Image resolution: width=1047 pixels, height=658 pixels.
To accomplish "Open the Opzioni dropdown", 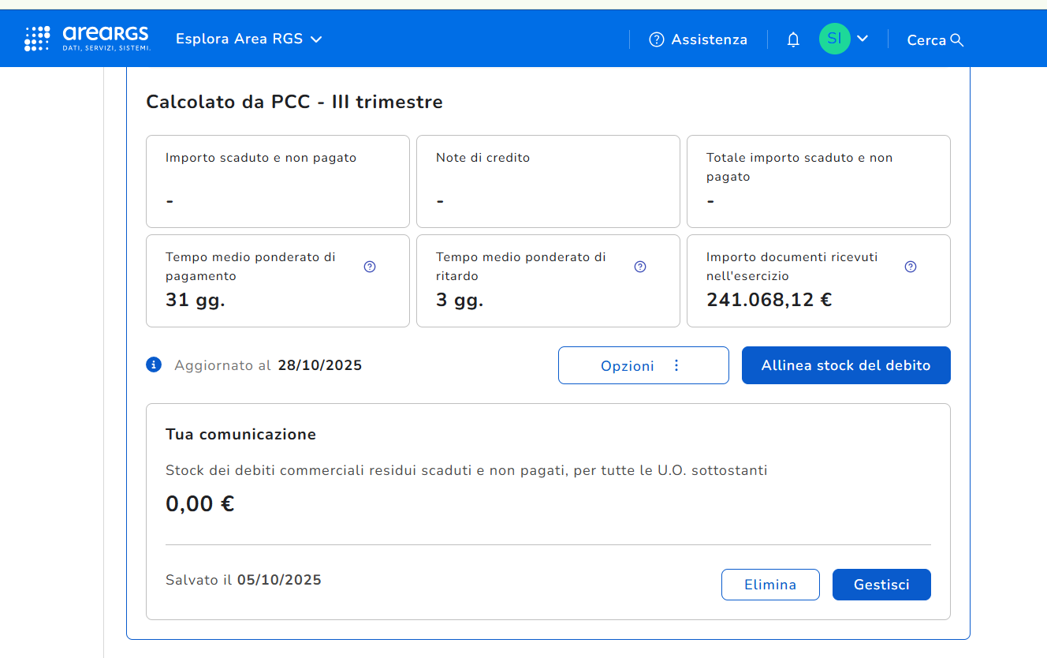I will pos(643,365).
